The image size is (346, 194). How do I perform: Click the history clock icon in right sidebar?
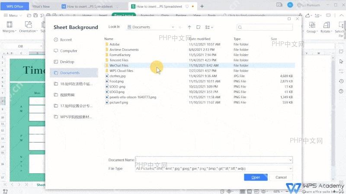[x=341, y=81]
